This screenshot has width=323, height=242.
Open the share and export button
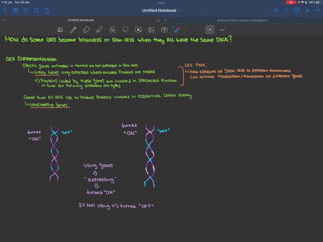[x=47, y=10]
